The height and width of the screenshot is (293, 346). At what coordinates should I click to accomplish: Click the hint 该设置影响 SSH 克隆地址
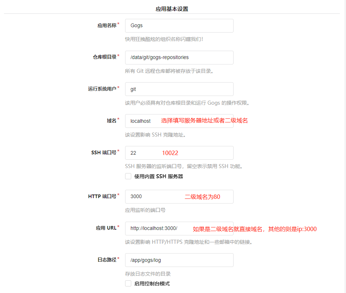(155, 135)
